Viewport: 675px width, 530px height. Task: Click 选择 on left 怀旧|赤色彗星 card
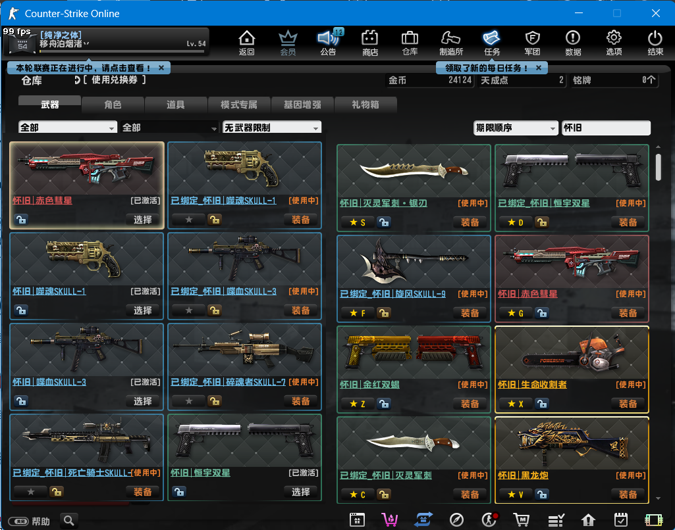[142, 220]
